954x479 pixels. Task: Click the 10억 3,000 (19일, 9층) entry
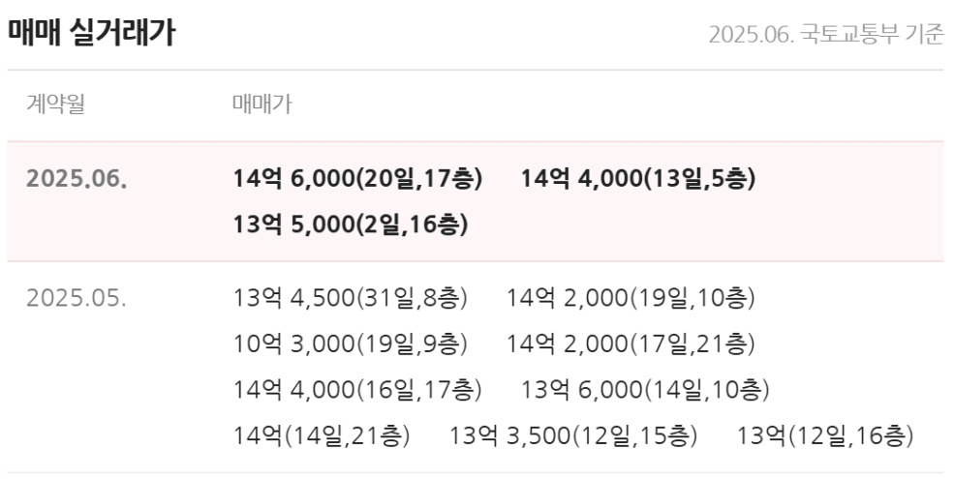coord(351,343)
